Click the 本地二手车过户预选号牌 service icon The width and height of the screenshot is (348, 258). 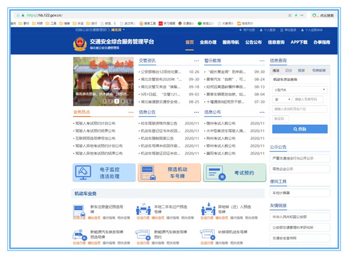pos(143,209)
